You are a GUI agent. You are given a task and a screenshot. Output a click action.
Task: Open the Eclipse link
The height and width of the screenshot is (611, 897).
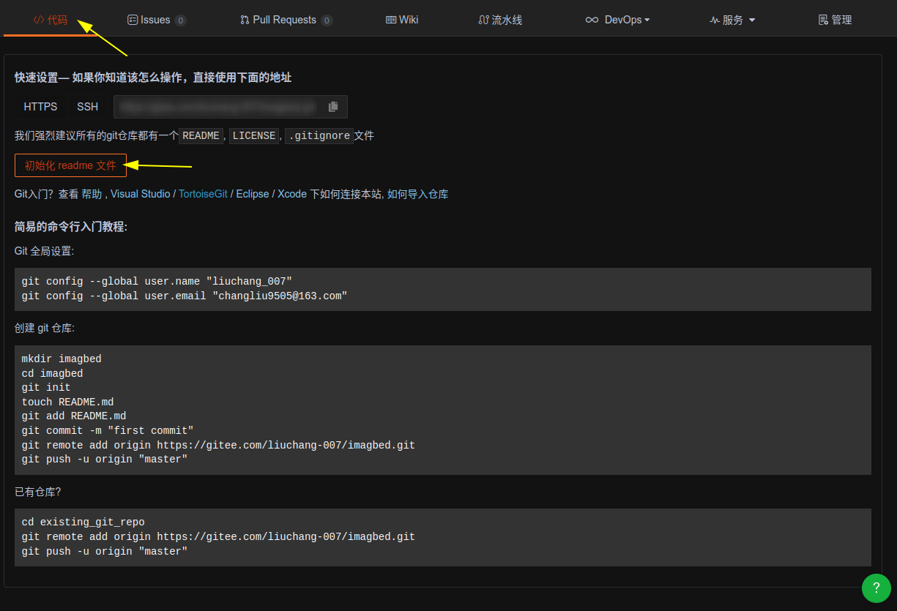(x=253, y=194)
